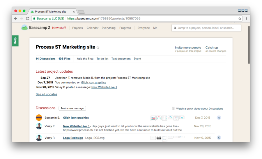Open 198 Files

(x=64, y=59)
